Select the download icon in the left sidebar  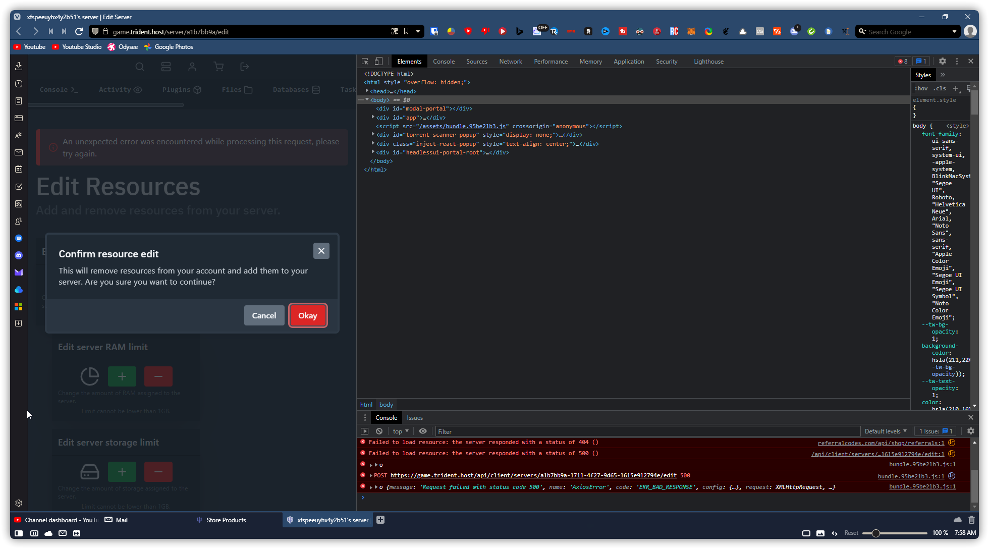pyautogui.click(x=19, y=66)
